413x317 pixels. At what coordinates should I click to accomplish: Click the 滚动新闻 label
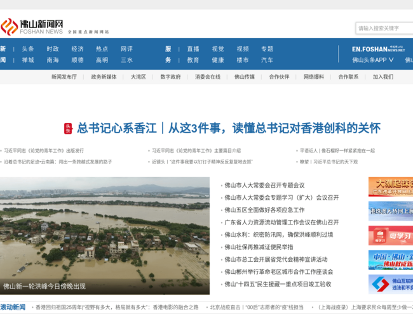(13, 307)
